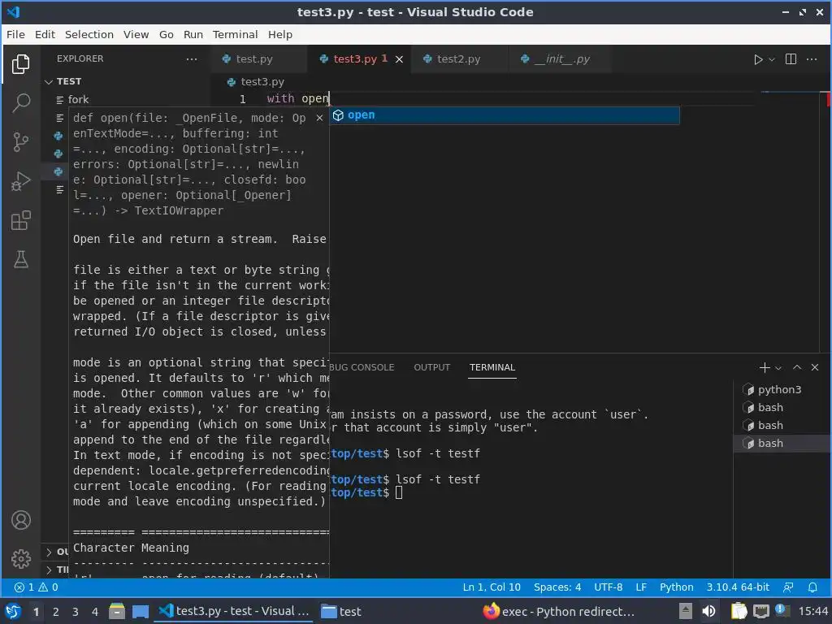Click the feedback icon in status bar
The image size is (832, 624).
click(x=788, y=587)
